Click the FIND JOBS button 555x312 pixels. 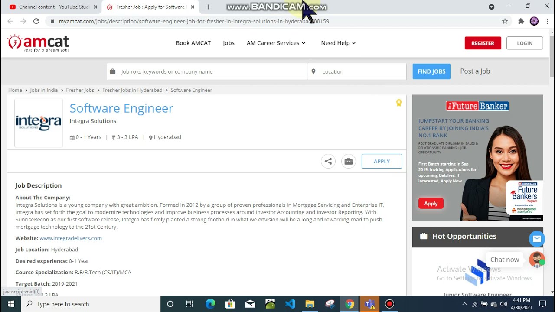(x=431, y=71)
